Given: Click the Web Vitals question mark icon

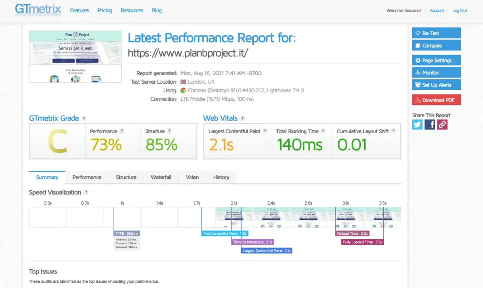Looking at the screenshot, I should (242, 118).
